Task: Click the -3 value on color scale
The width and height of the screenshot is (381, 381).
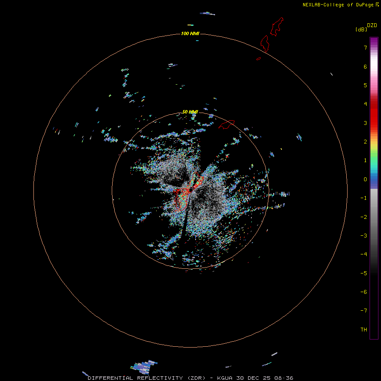Action: [x=364, y=236]
